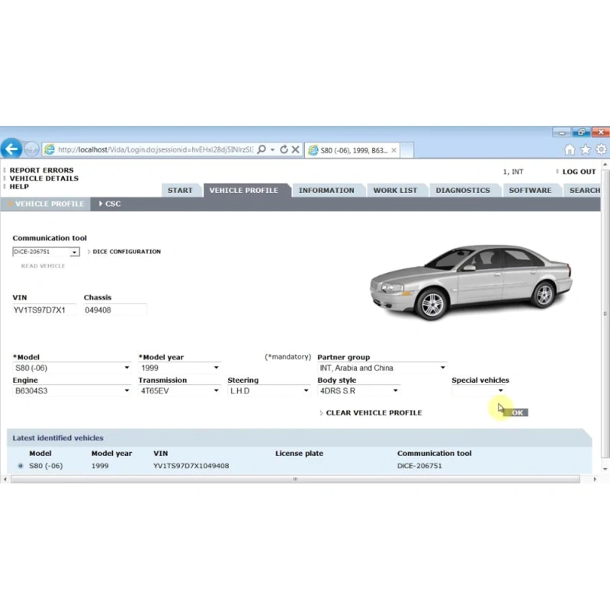Screen dimensions: 610x610
Task: Open Report Errors link
Action: [x=42, y=170]
